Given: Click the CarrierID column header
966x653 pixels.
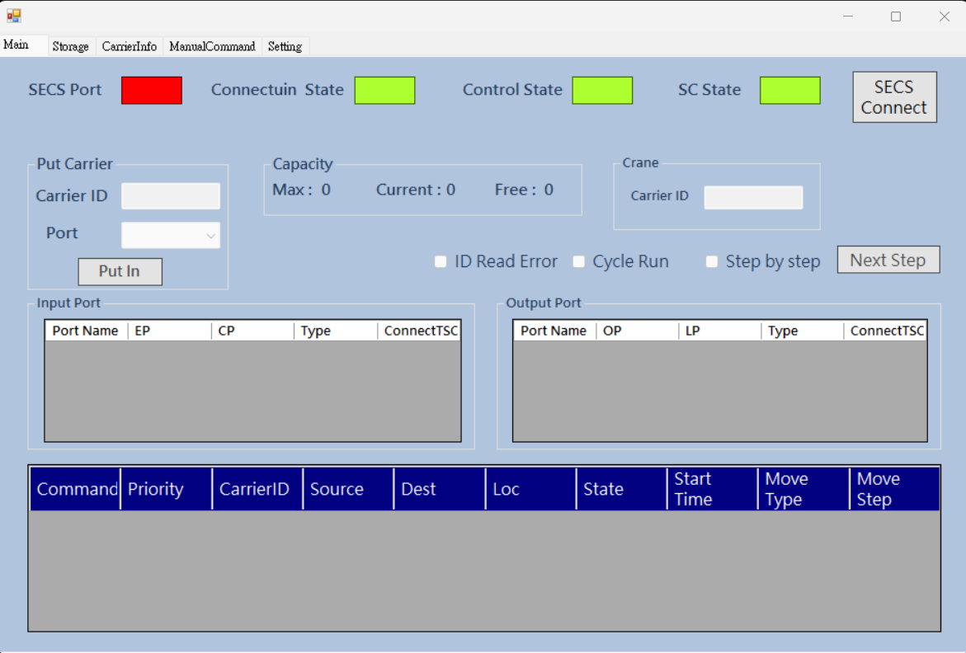Looking at the screenshot, I should tap(257, 489).
